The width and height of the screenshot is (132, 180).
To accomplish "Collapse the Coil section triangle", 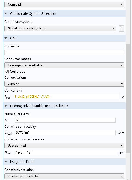I will click(6, 38).
